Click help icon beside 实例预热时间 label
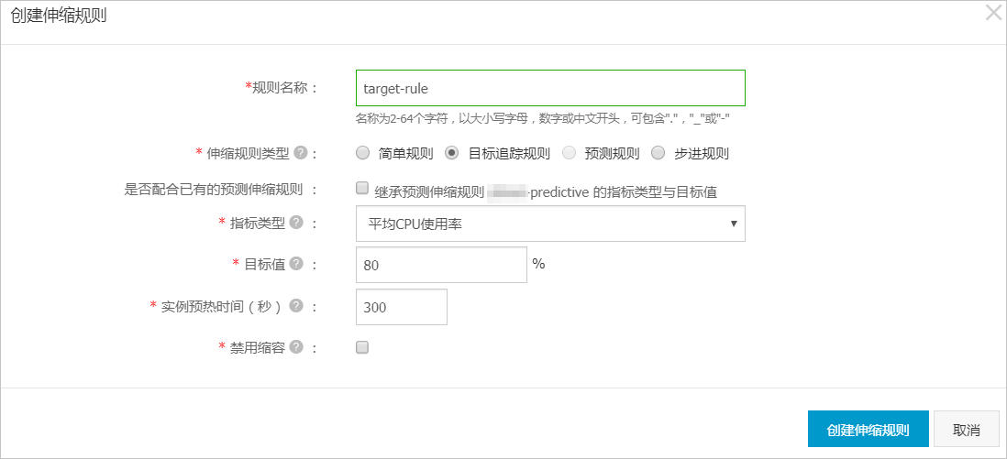The width and height of the screenshot is (1007, 459). [296, 306]
